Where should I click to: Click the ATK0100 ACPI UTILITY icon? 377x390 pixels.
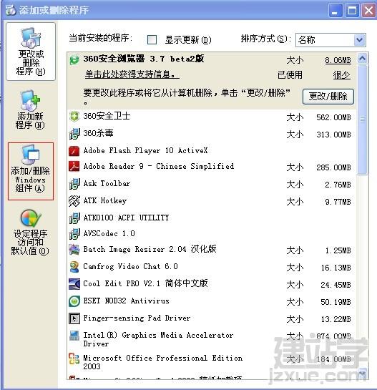[x=74, y=218]
